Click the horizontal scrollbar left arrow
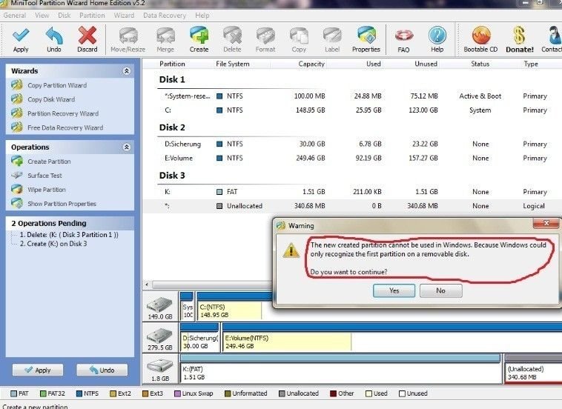562x409 pixels. (x=147, y=285)
